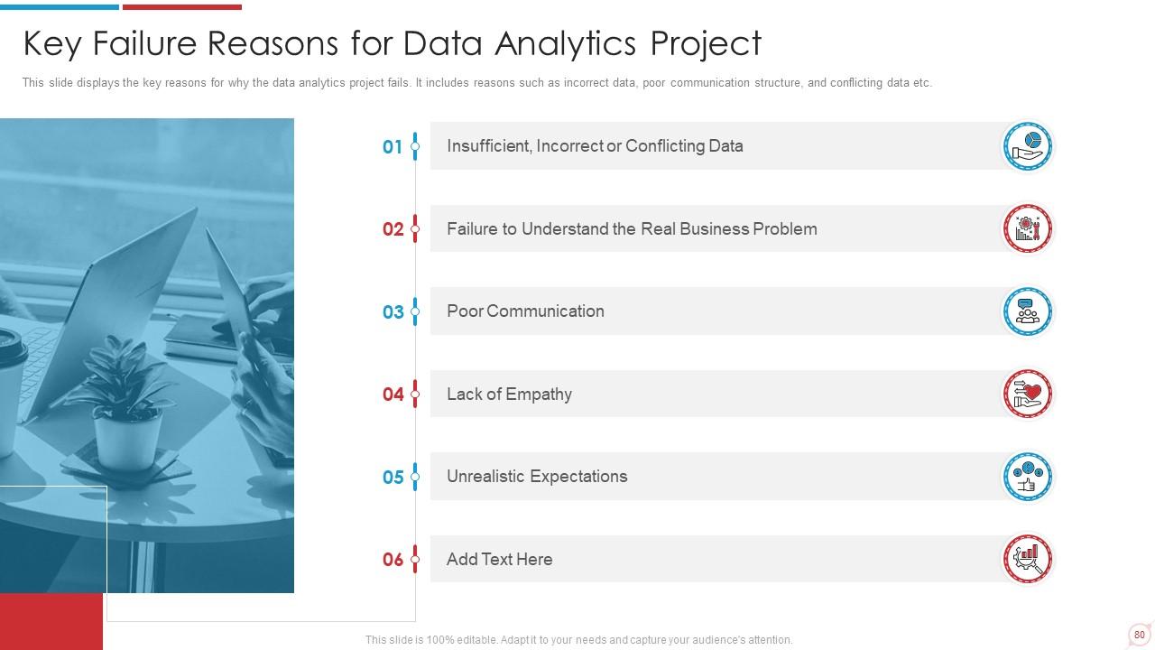The height and width of the screenshot is (650, 1155).
Task: Click the heart in hand empathy icon
Action: (1028, 395)
